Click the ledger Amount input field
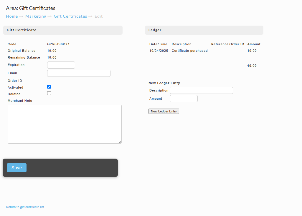Viewport: 302px width, 216px height. [184, 99]
